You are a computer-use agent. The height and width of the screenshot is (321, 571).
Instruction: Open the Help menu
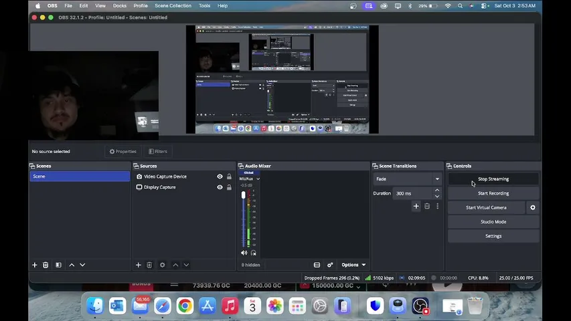tap(222, 6)
